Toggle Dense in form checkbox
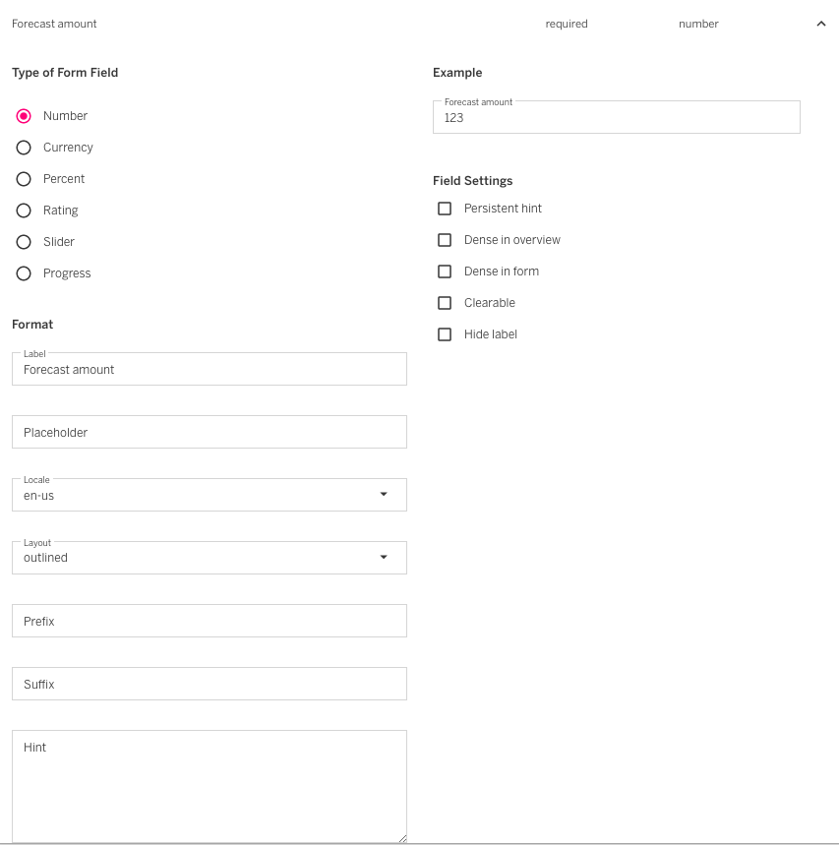 click(x=445, y=272)
